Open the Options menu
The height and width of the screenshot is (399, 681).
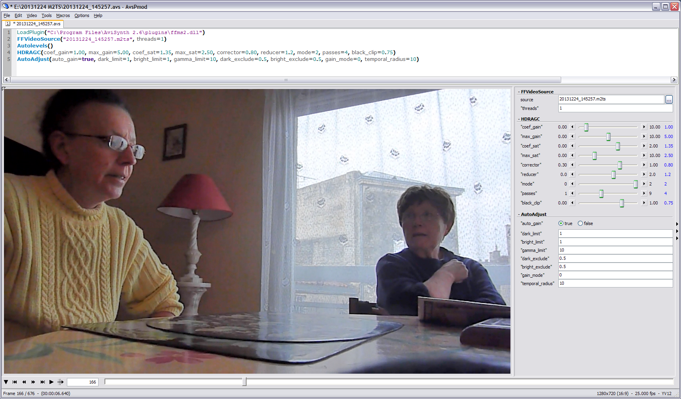tap(82, 16)
